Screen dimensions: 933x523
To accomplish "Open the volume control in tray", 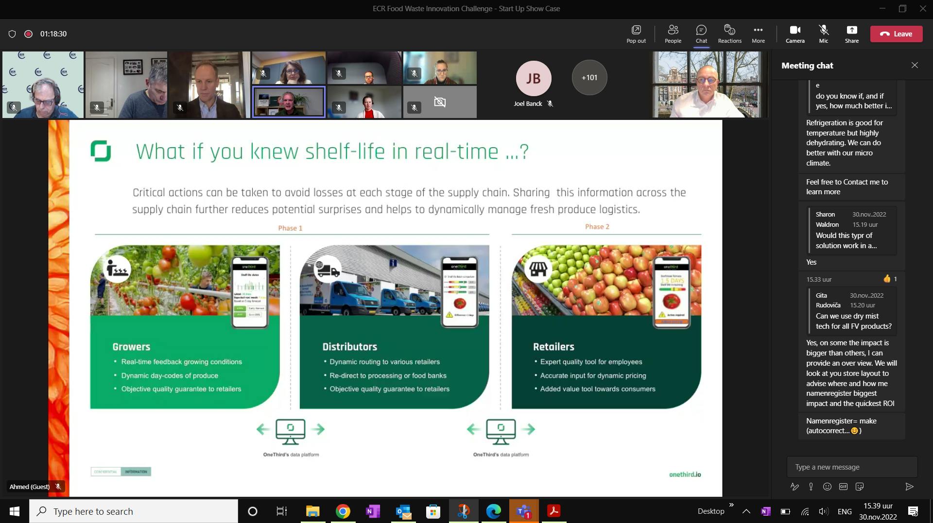I will 823,511.
